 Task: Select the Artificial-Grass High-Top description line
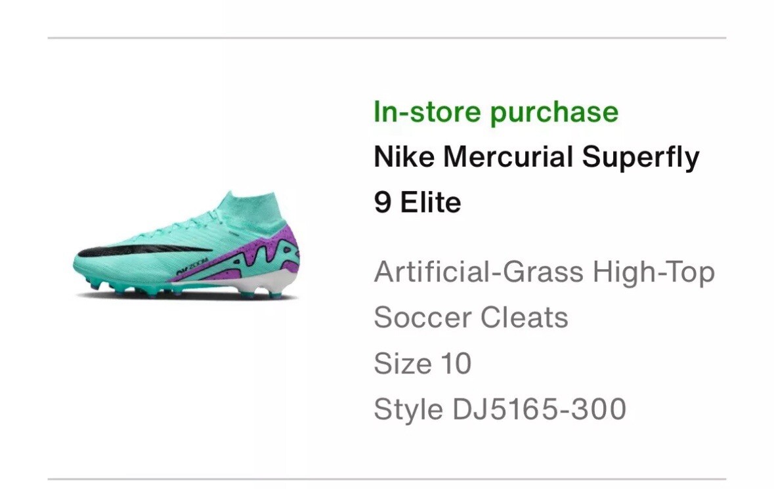click(544, 272)
